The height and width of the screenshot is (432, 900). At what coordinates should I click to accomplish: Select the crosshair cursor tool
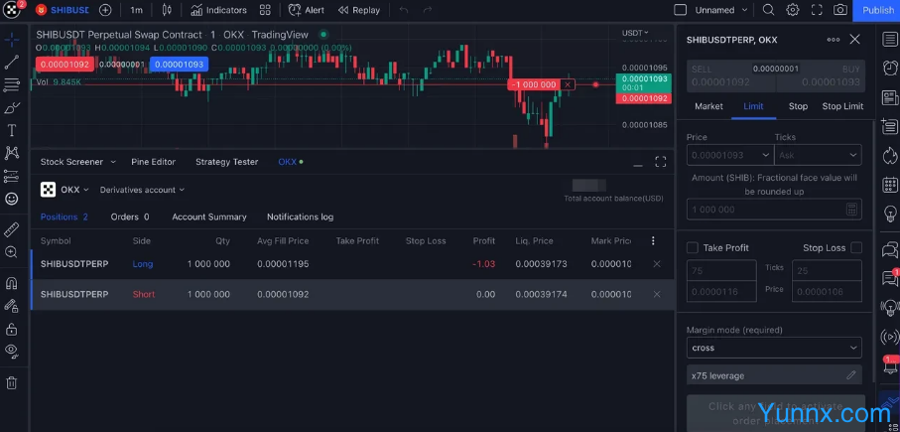pos(12,40)
